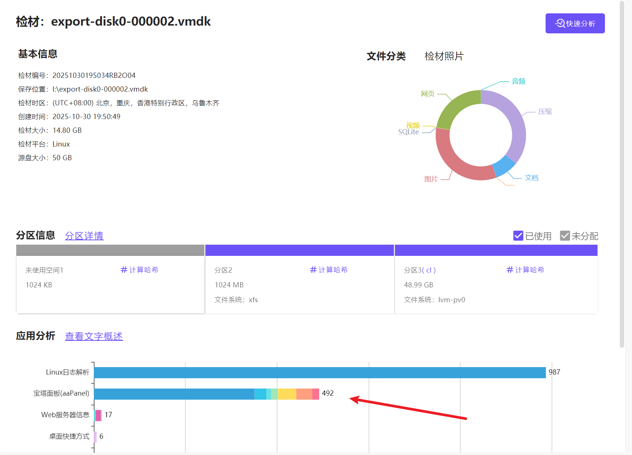Open the 查看文字概述 link
Viewport: 632px width, 455px height.
[94, 336]
